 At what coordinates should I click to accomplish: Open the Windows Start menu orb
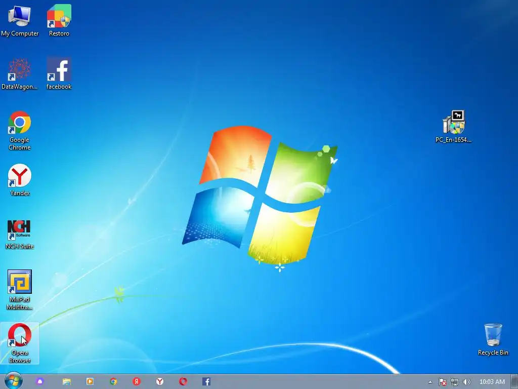point(14,381)
